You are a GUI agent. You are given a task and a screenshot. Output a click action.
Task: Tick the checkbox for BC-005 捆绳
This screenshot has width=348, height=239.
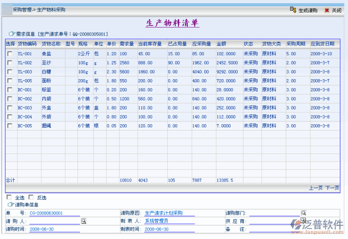[10, 126]
